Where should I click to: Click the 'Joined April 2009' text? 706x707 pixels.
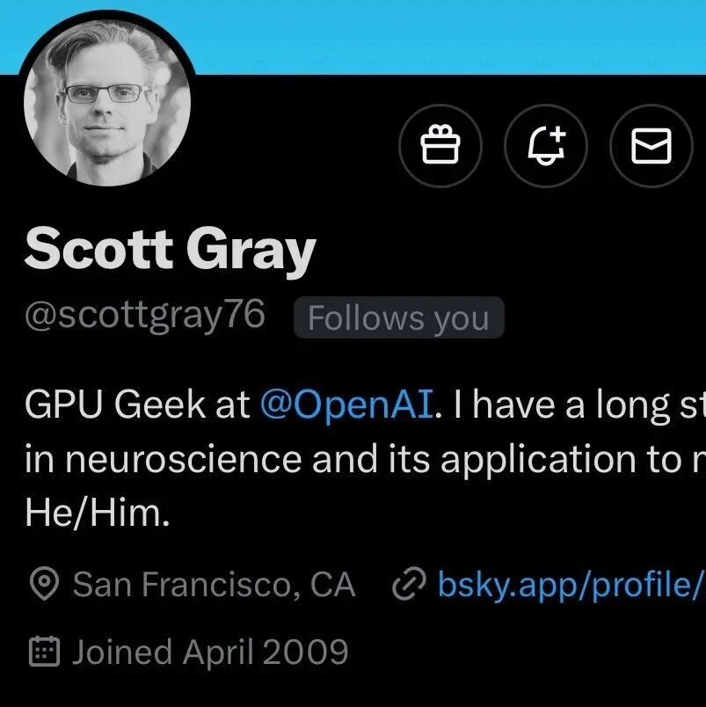tap(210, 652)
